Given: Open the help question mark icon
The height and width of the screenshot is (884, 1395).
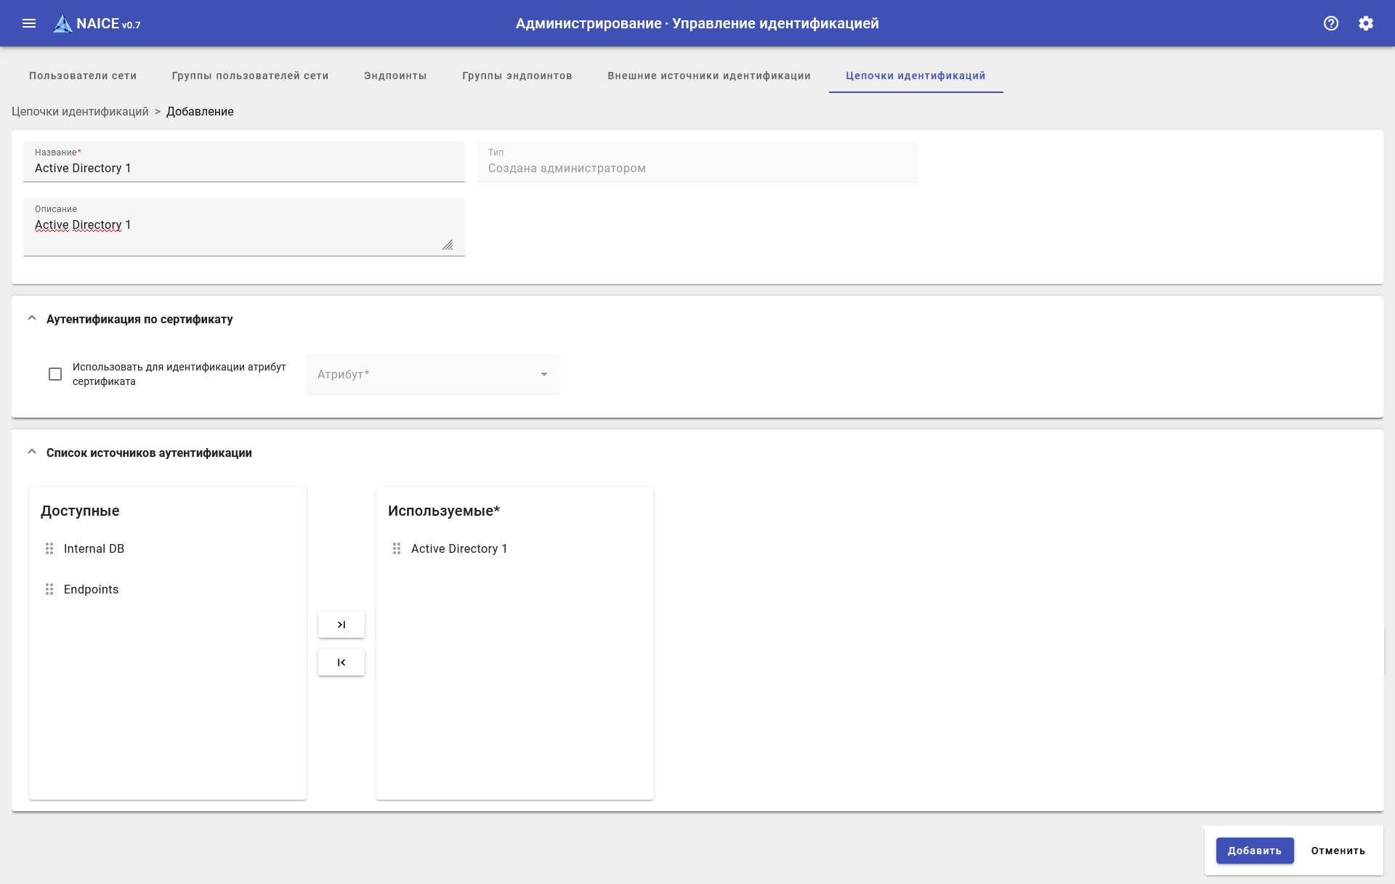Looking at the screenshot, I should [x=1331, y=23].
